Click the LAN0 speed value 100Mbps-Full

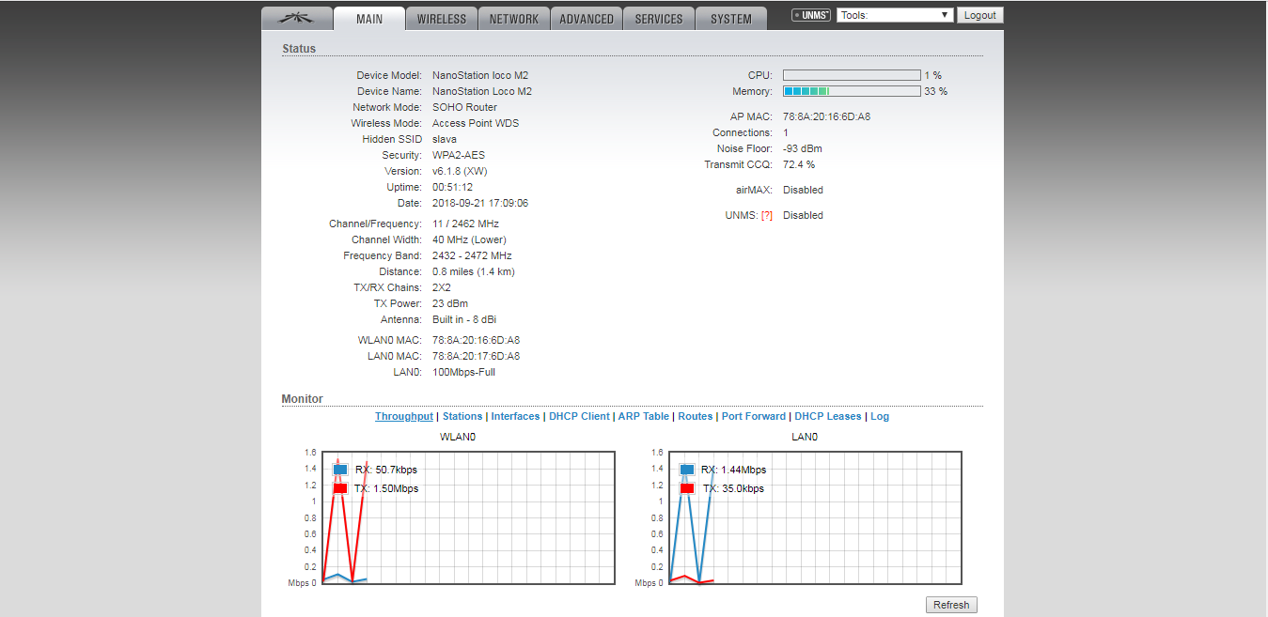point(463,372)
